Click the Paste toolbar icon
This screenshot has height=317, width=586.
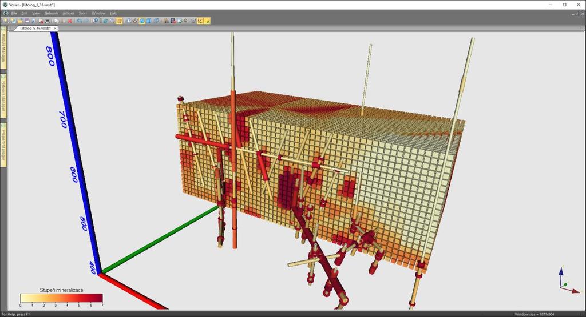[64, 21]
